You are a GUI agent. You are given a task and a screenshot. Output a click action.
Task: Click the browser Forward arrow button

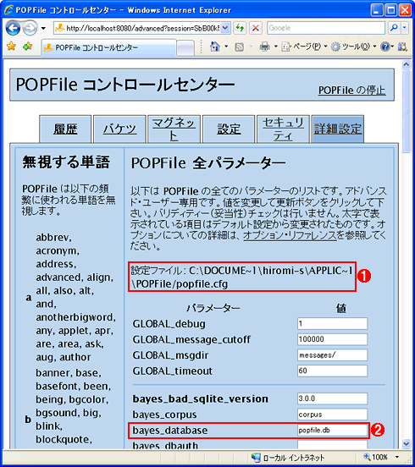pyautogui.click(x=30, y=28)
